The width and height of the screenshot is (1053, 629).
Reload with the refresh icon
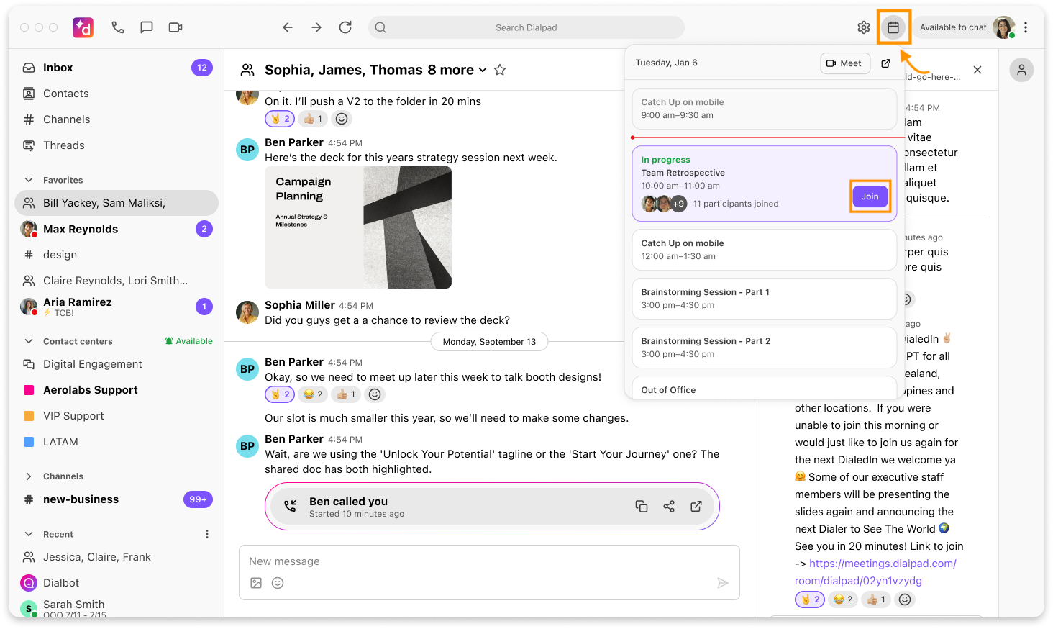[345, 27]
